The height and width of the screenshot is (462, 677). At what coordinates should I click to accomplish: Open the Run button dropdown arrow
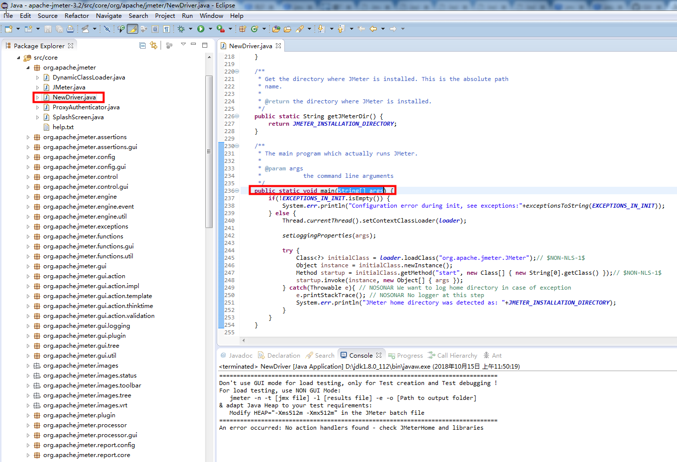point(210,29)
